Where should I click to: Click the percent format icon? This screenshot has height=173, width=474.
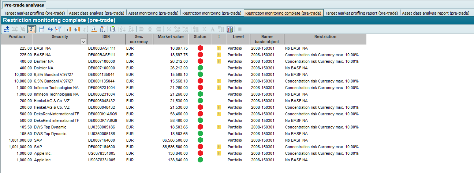169,29
